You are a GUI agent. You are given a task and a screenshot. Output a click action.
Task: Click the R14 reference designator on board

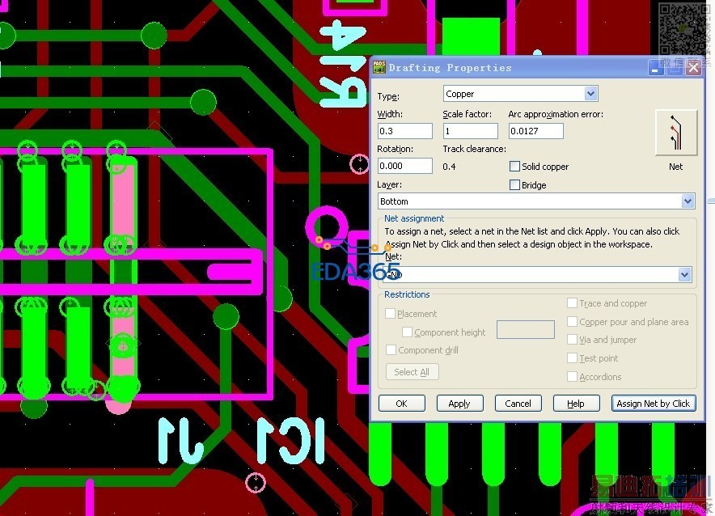pos(343,63)
